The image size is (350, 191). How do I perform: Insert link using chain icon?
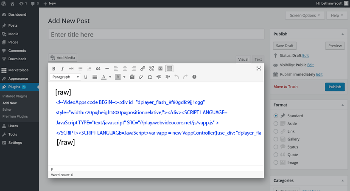click(143, 69)
